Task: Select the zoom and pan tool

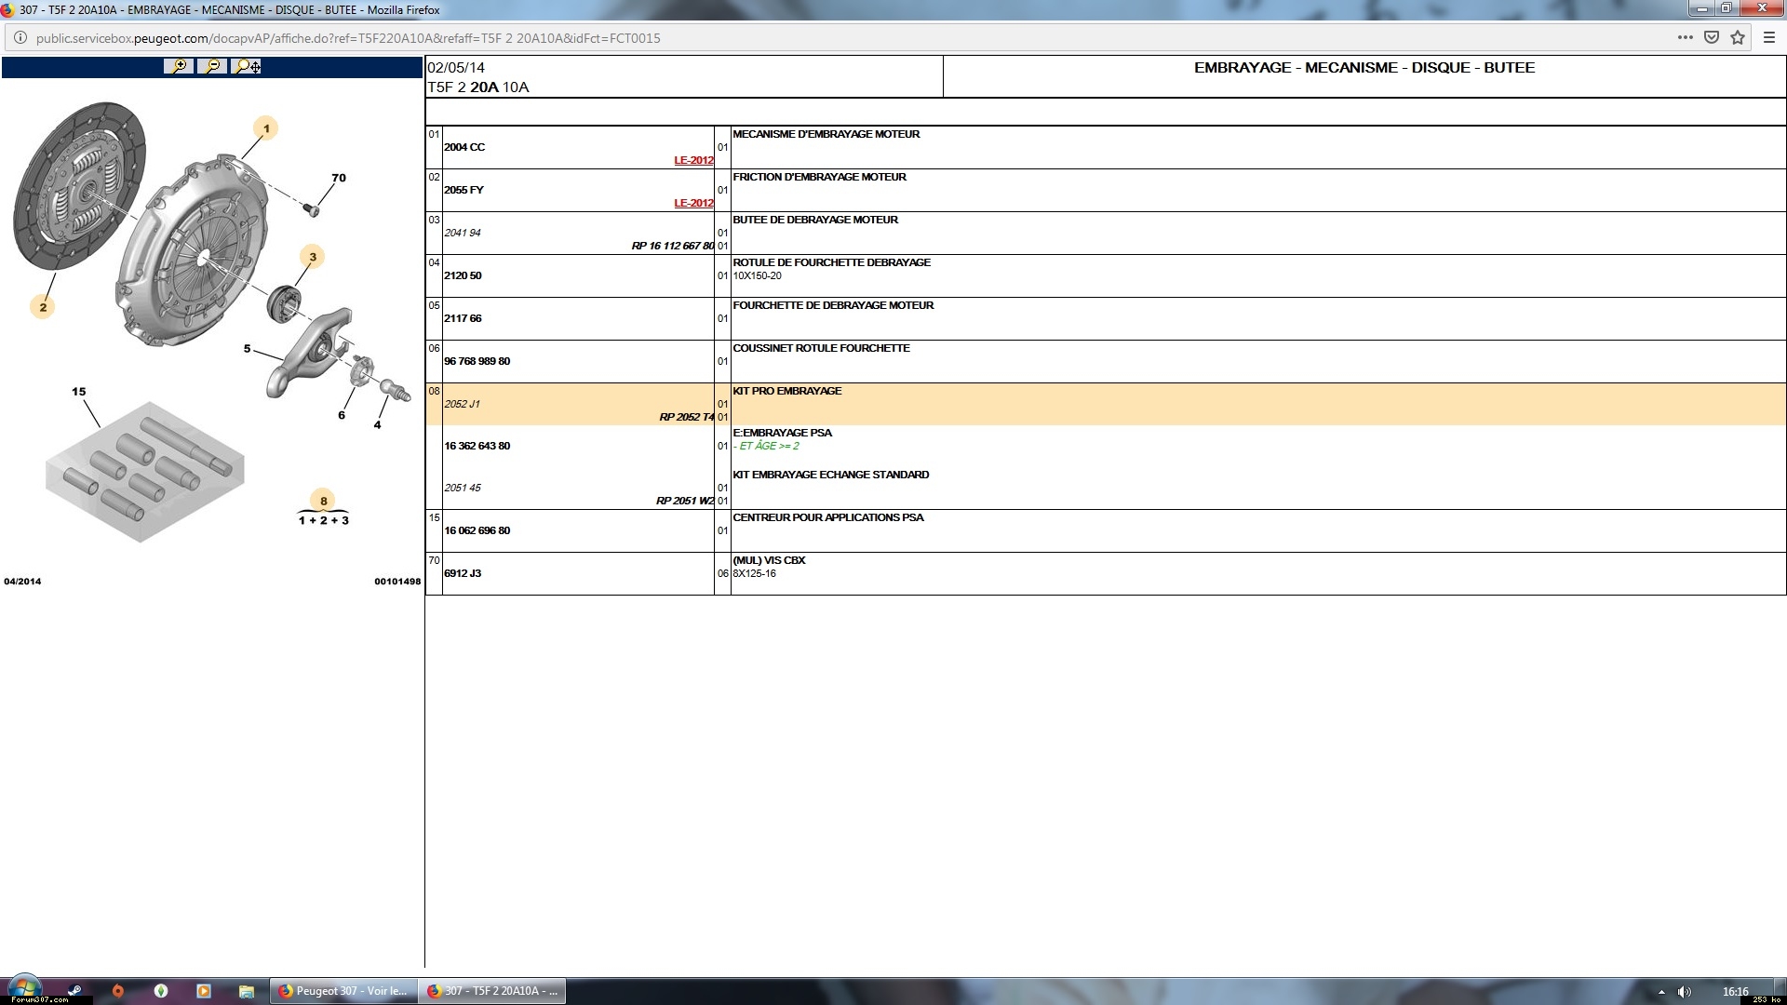Action: (x=248, y=66)
